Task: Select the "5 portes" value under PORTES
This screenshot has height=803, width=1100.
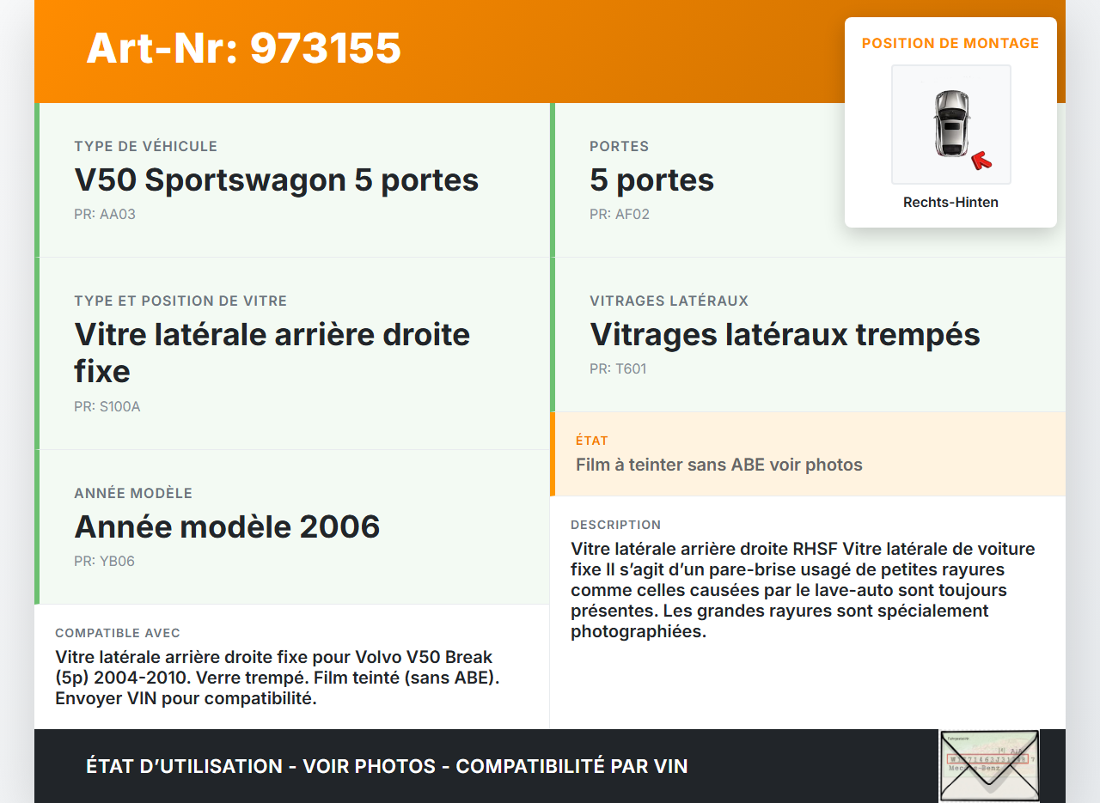Action: [652, 180]
